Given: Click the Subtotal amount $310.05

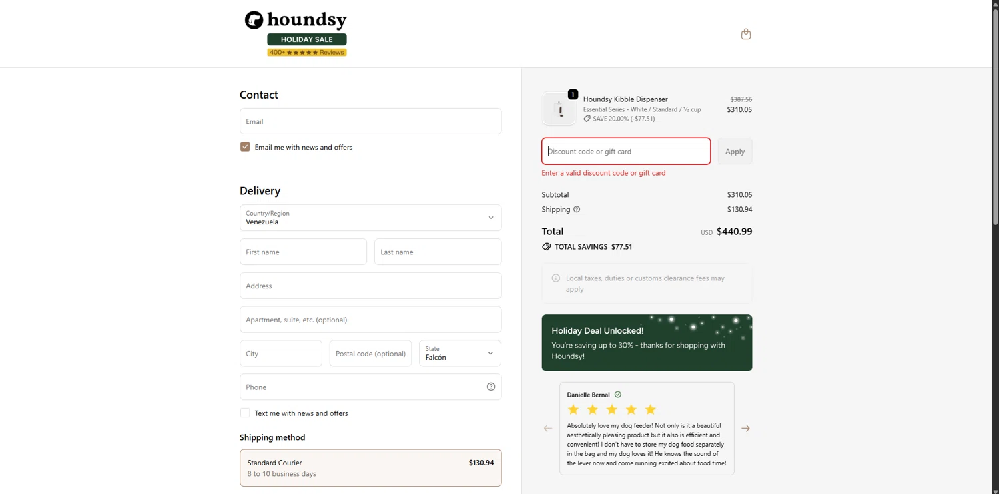Looking at the screenshot, I should 739,194.
